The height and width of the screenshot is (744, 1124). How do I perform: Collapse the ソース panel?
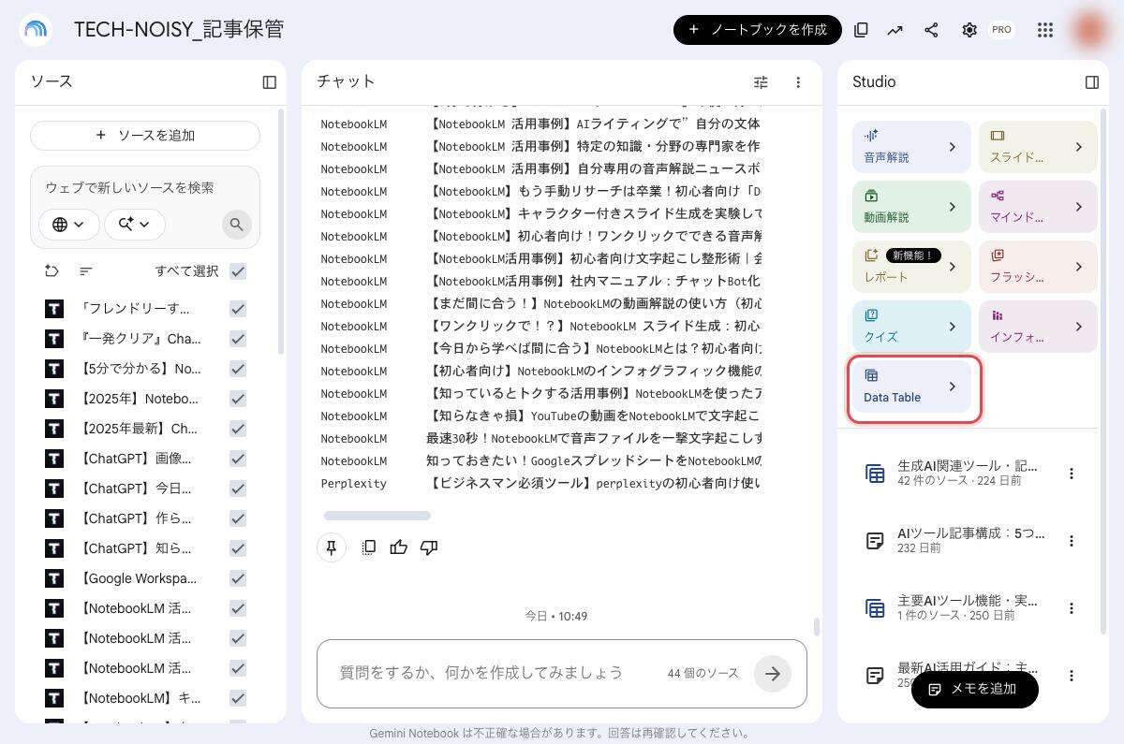[270, 82]
